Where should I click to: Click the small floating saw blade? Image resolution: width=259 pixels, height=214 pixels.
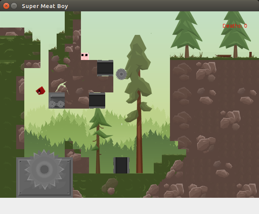121,74
